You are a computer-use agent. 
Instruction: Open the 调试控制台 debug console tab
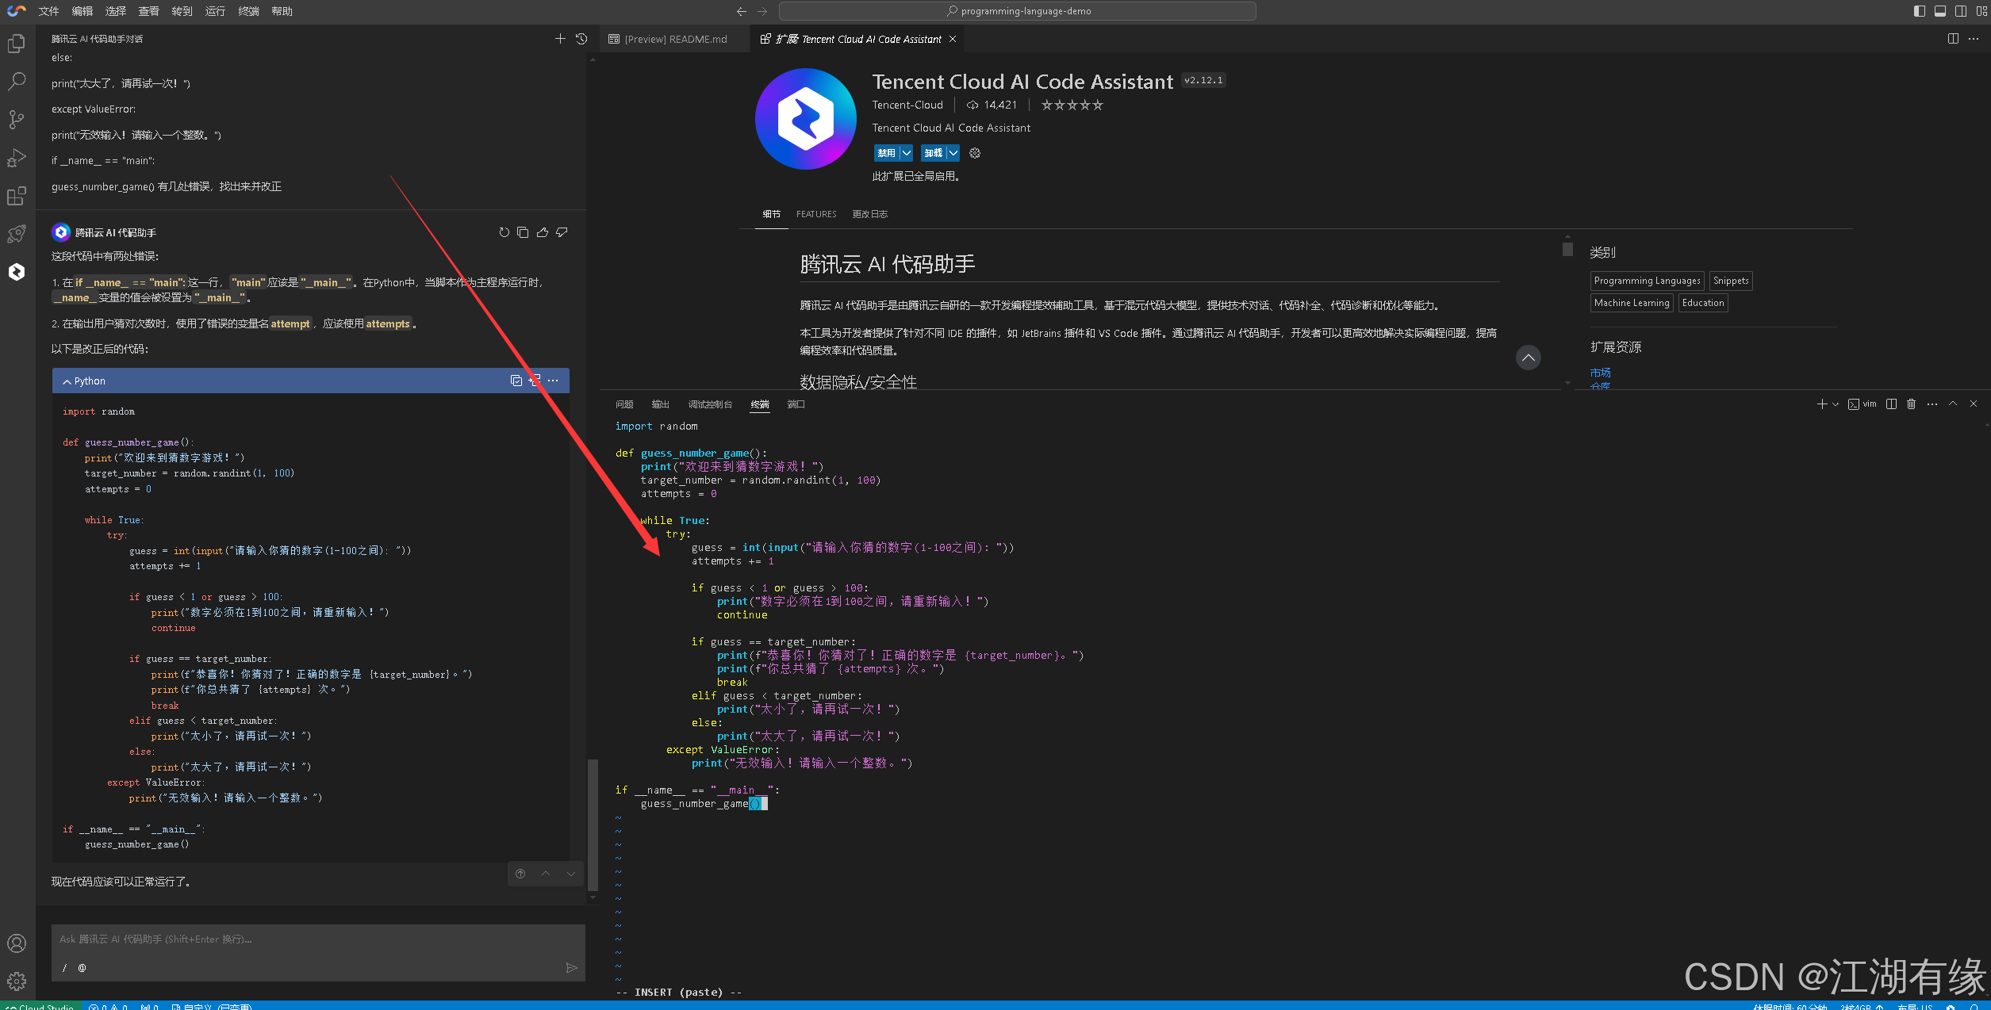[x=710, y=404]
